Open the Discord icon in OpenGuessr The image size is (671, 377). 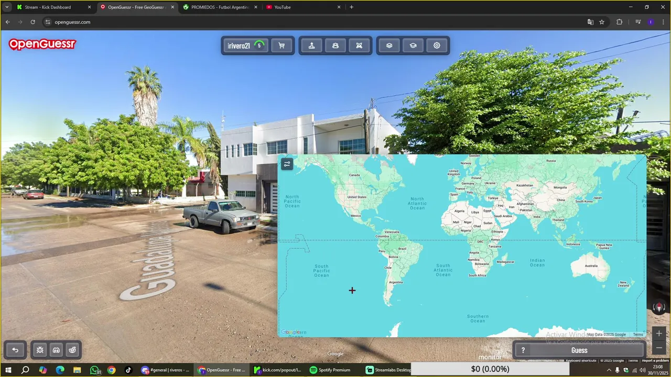coord(56,350)
